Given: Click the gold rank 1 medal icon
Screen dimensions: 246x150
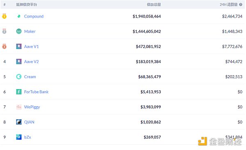Looking at the screenshot, I should (5, 16).
